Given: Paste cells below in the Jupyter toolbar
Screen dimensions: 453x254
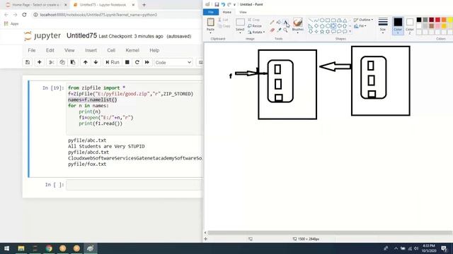Looking at the screenshot, I should 73,62.
